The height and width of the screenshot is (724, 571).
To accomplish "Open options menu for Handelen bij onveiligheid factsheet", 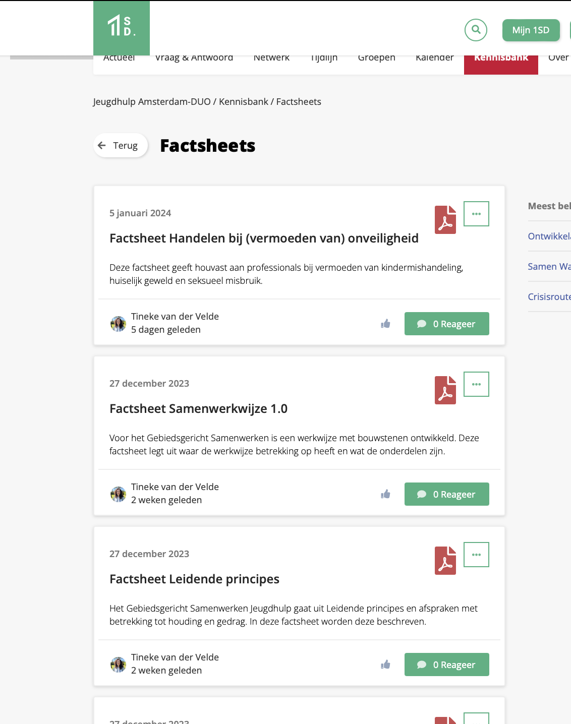I will 476,214.
